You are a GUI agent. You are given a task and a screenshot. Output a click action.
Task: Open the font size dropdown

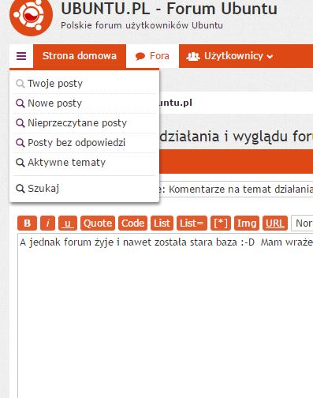click(x=302, y=223)
